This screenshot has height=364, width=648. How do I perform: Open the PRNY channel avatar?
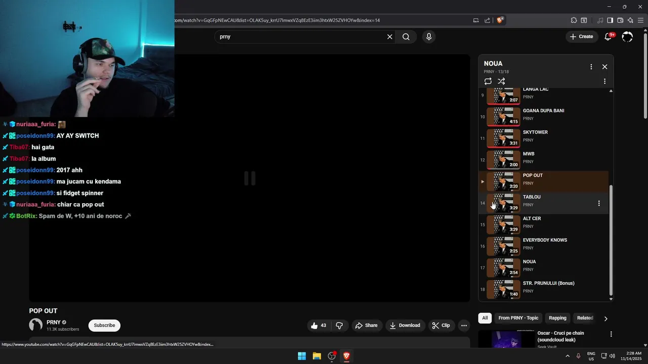[35, 326]
